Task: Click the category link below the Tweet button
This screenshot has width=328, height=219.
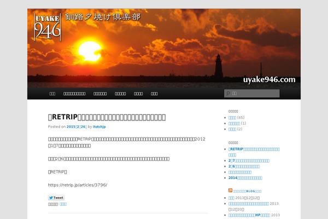Action: point(63,204)
